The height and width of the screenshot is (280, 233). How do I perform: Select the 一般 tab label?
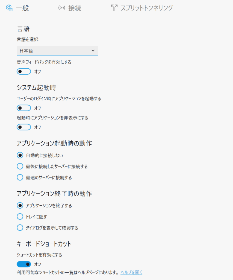tap(22, 8)
